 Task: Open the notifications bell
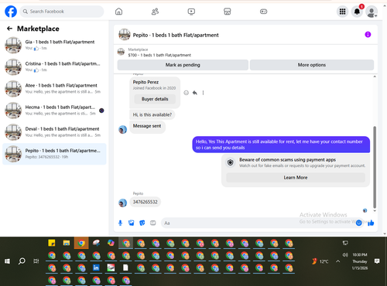[x=357, y=12]
